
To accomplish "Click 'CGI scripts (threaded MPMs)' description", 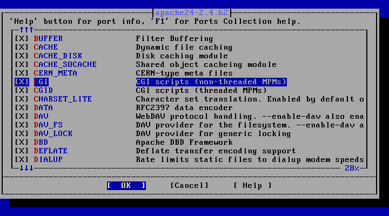I will pos(201,91).
